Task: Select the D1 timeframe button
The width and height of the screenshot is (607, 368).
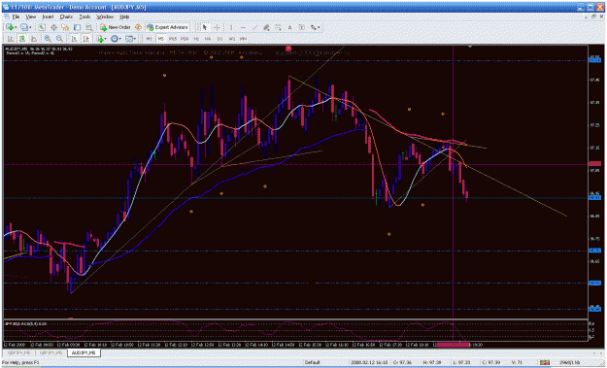Action: tap(219, 39)
